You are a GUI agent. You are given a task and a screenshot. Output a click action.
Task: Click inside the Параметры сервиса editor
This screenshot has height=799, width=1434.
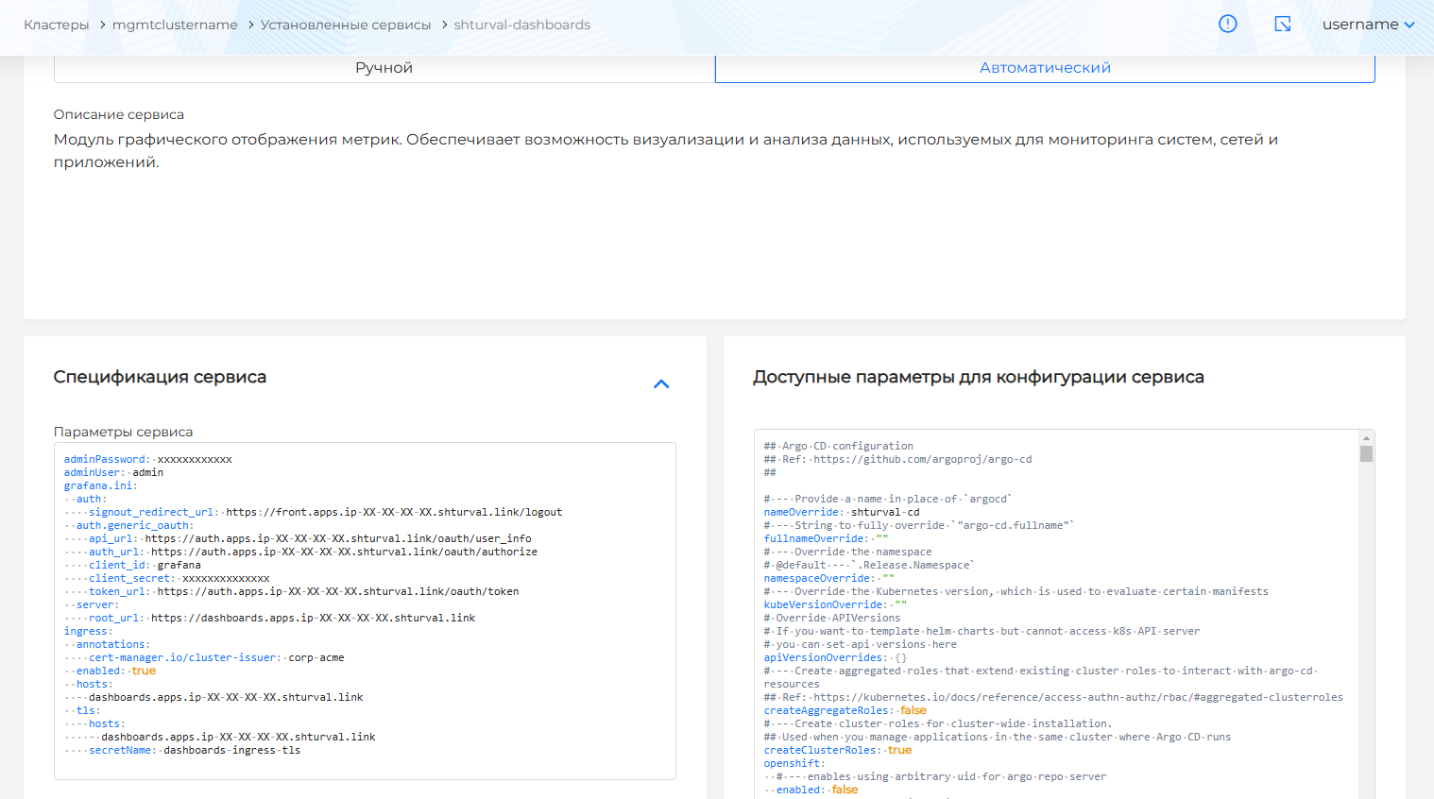[x=365, y=610]
